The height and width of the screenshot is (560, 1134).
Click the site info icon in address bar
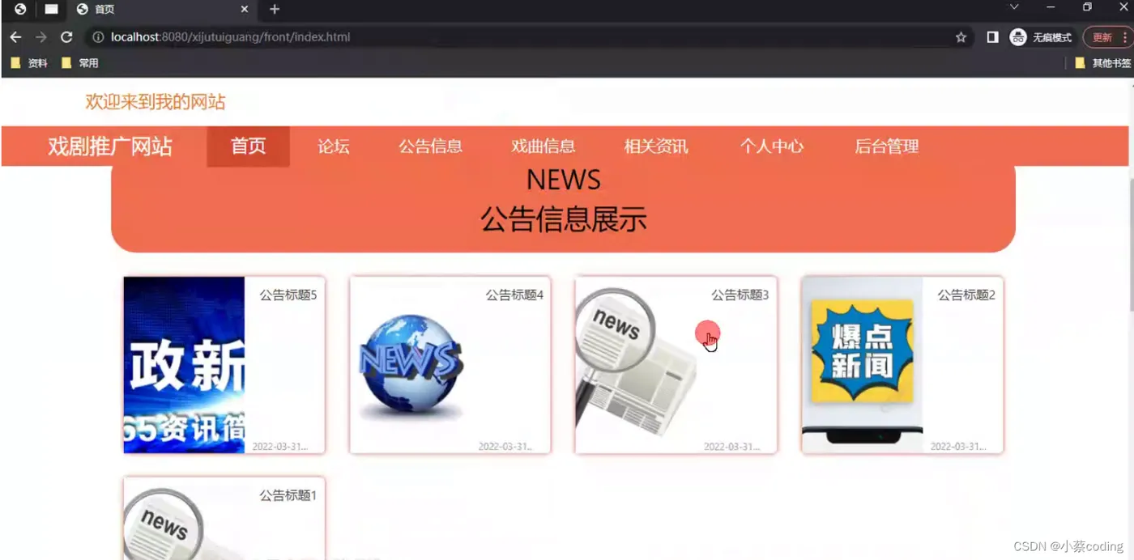tap(98, 37)
